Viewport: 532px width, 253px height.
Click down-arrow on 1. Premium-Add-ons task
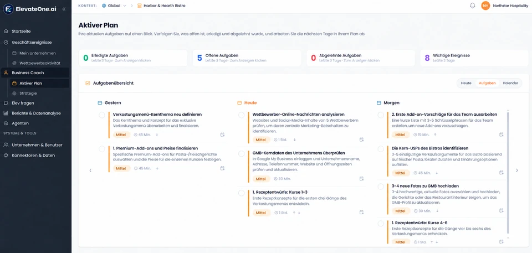[157, 168]
